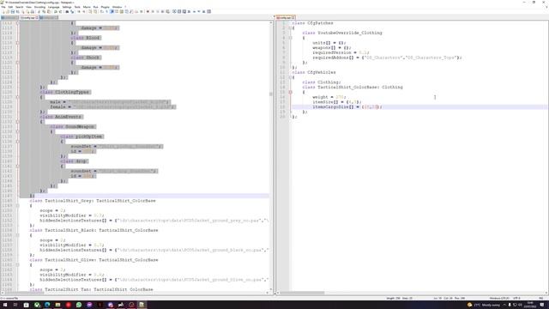Open the Language menu
The height and width of the screenshot is (309, 549).
53,7
